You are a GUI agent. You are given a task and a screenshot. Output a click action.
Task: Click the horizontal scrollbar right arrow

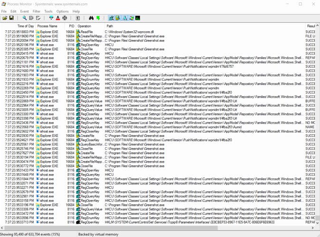[312, 228]
